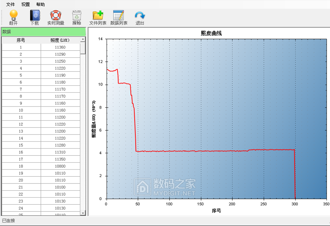This screenshot has height=226, width=330.
Task: Click the scroll down arrow of data table
Action: click(x=83, y=213)
